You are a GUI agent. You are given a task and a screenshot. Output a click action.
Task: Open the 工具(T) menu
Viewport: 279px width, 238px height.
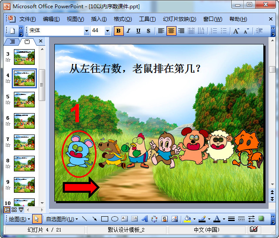pos(147,19)
